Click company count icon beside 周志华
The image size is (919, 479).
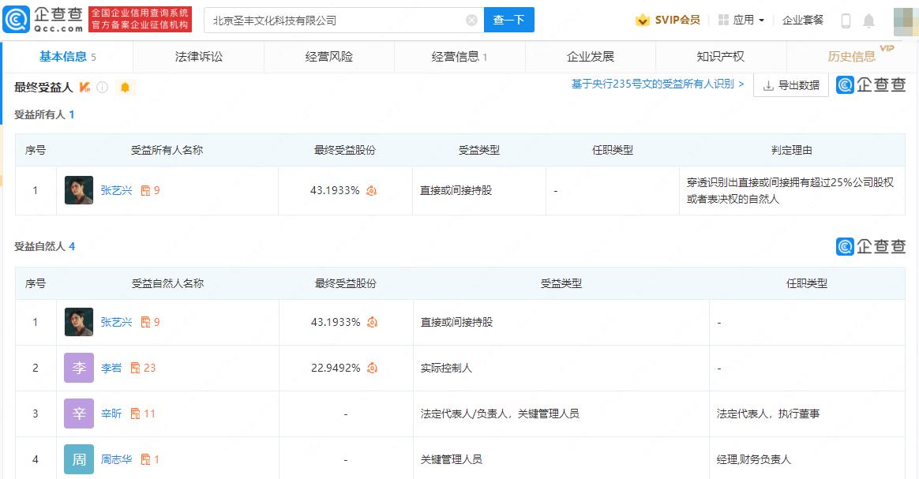click(145, 459)
